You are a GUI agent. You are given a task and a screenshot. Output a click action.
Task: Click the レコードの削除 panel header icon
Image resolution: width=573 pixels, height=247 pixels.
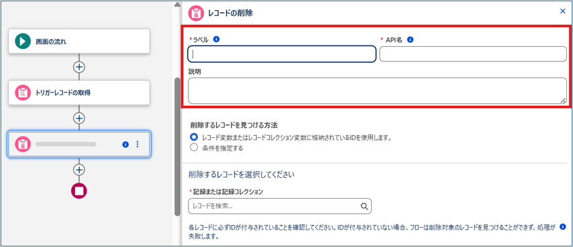(x=195, y=13)
